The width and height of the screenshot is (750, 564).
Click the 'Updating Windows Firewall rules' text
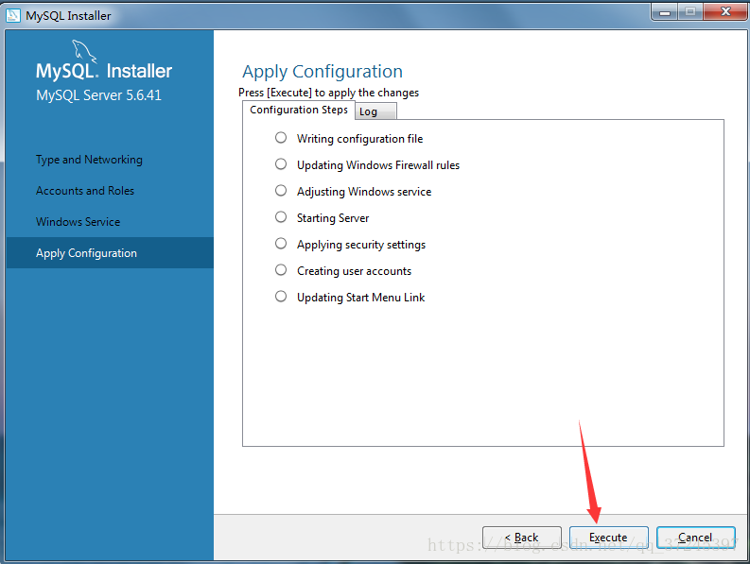(x=378, y=165)
